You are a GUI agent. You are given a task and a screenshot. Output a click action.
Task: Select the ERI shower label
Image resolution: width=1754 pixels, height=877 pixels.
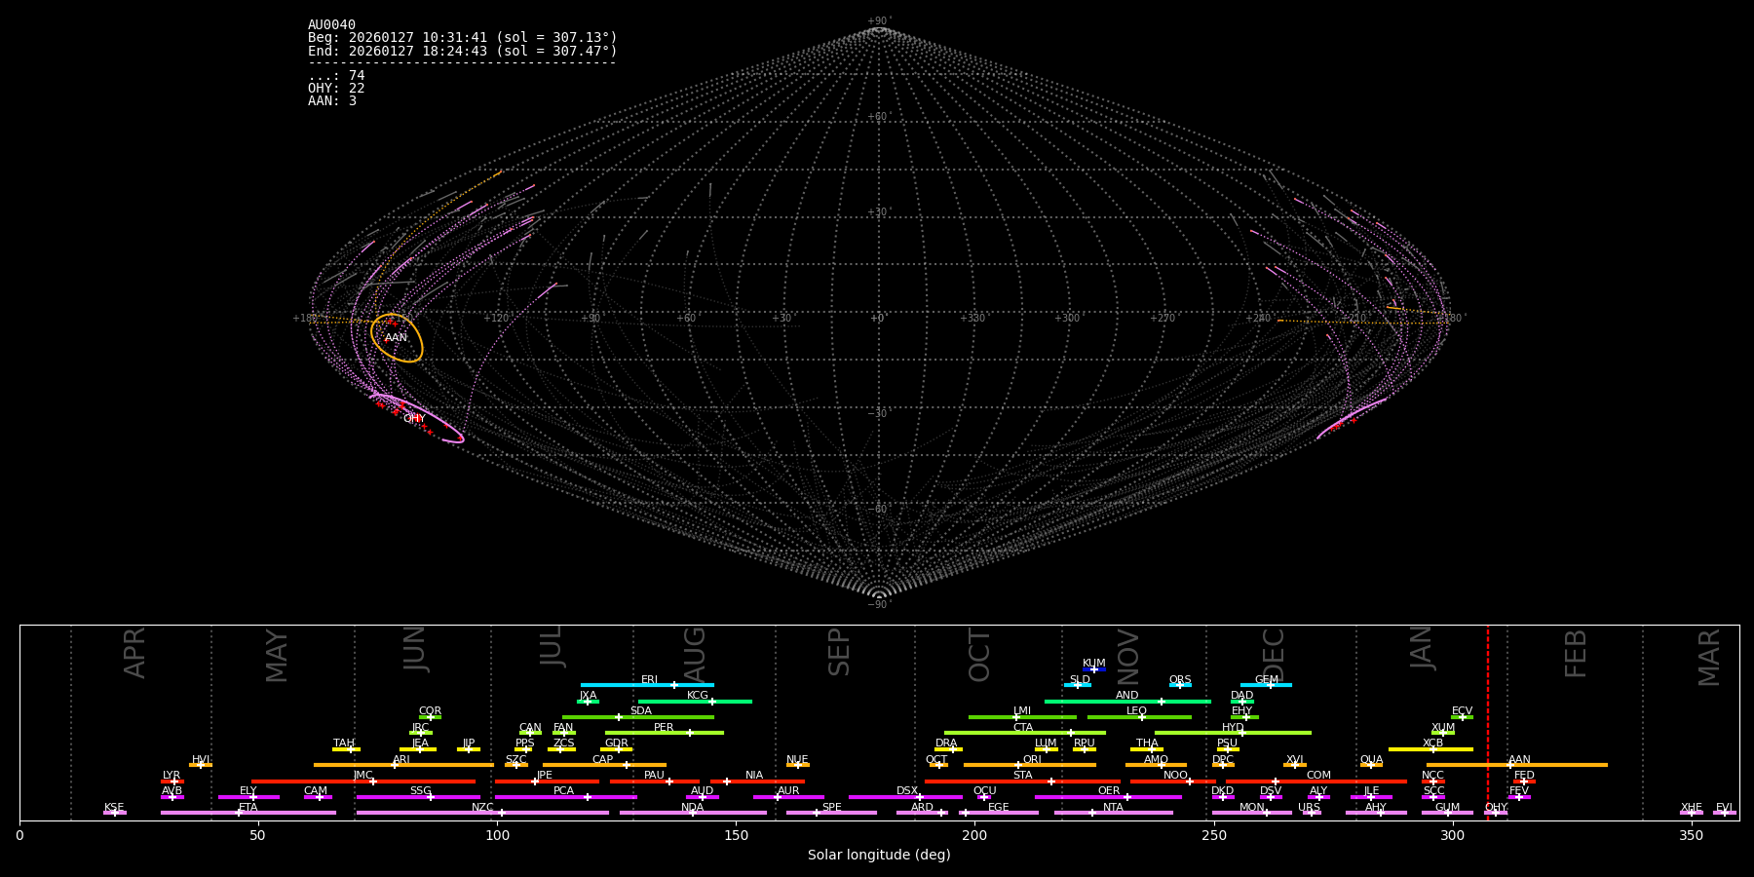(x=650, y=680)
